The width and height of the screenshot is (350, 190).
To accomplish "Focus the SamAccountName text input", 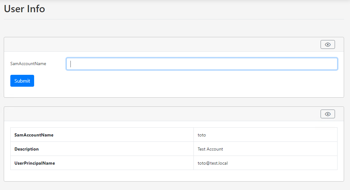I will pyautogui.click(x=202, y=64).
